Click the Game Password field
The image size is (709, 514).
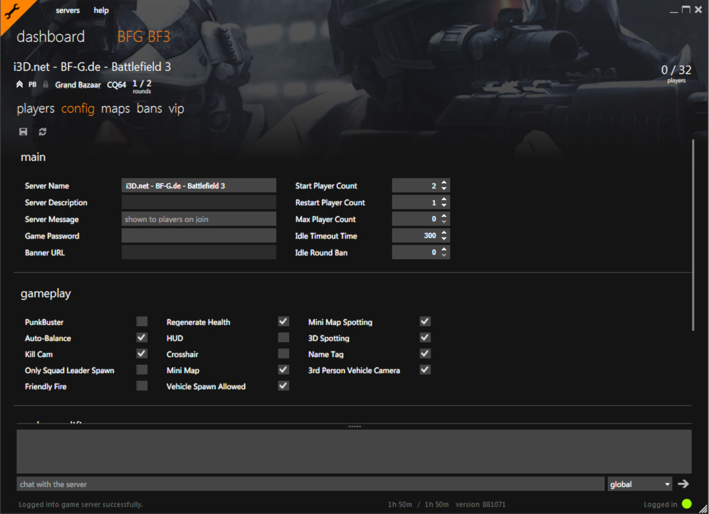click(x=199, y=236)
